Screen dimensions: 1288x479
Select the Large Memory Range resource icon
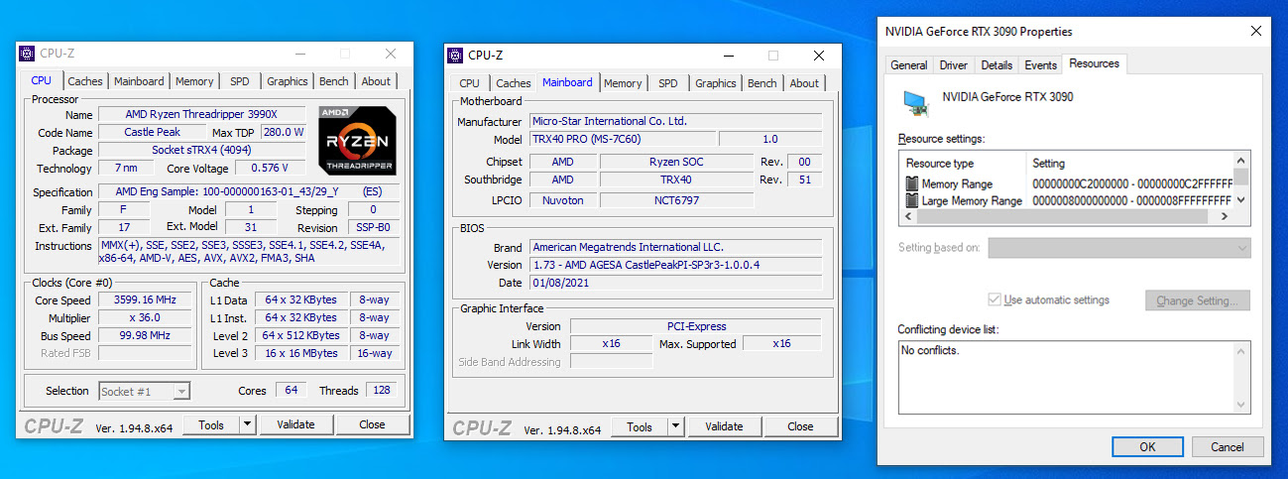pos(912,200)
